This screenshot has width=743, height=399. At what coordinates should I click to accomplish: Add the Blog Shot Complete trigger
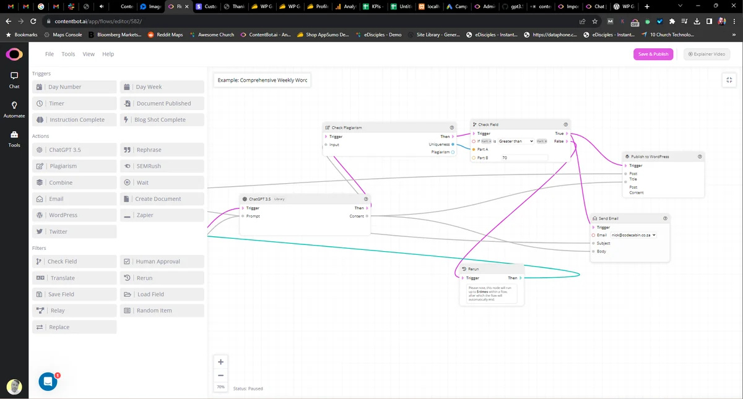[x=162, y=120]
